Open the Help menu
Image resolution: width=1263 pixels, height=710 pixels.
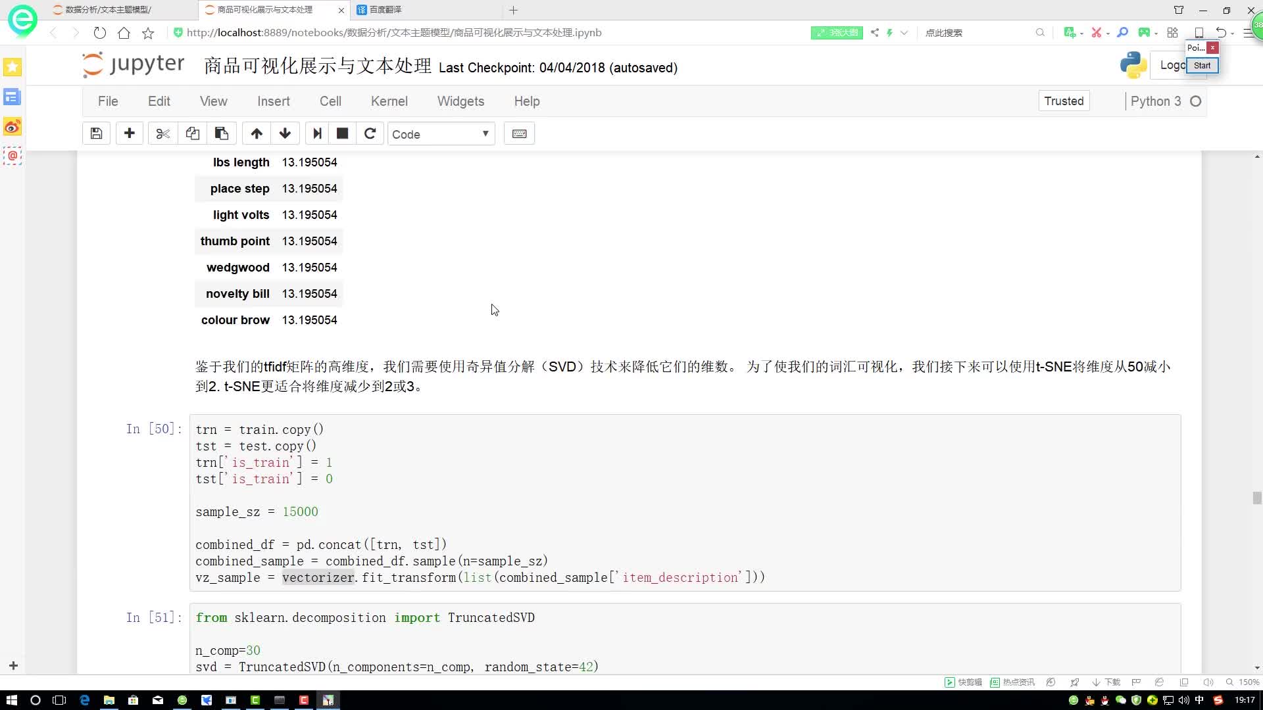tap(527, 101)
